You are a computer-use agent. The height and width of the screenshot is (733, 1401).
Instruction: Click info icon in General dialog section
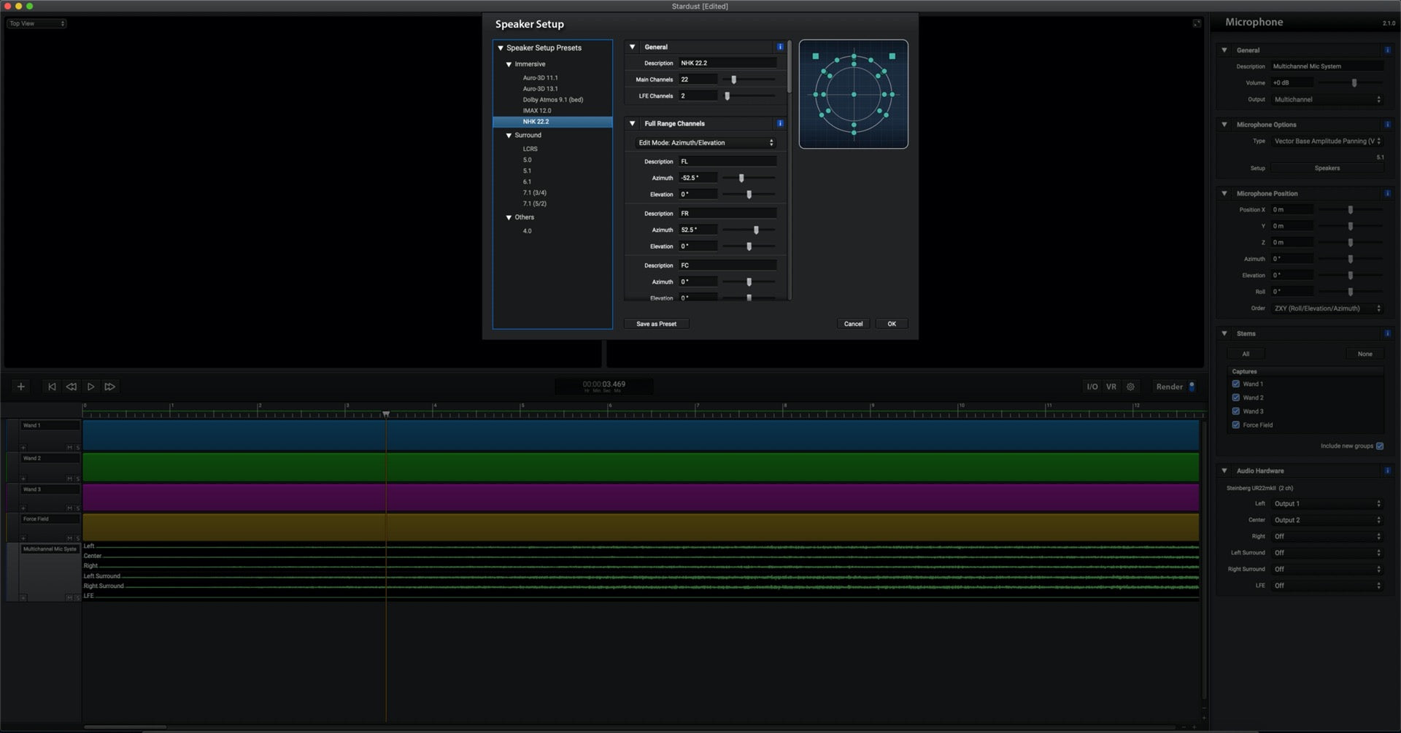click(x=780, y=47)
